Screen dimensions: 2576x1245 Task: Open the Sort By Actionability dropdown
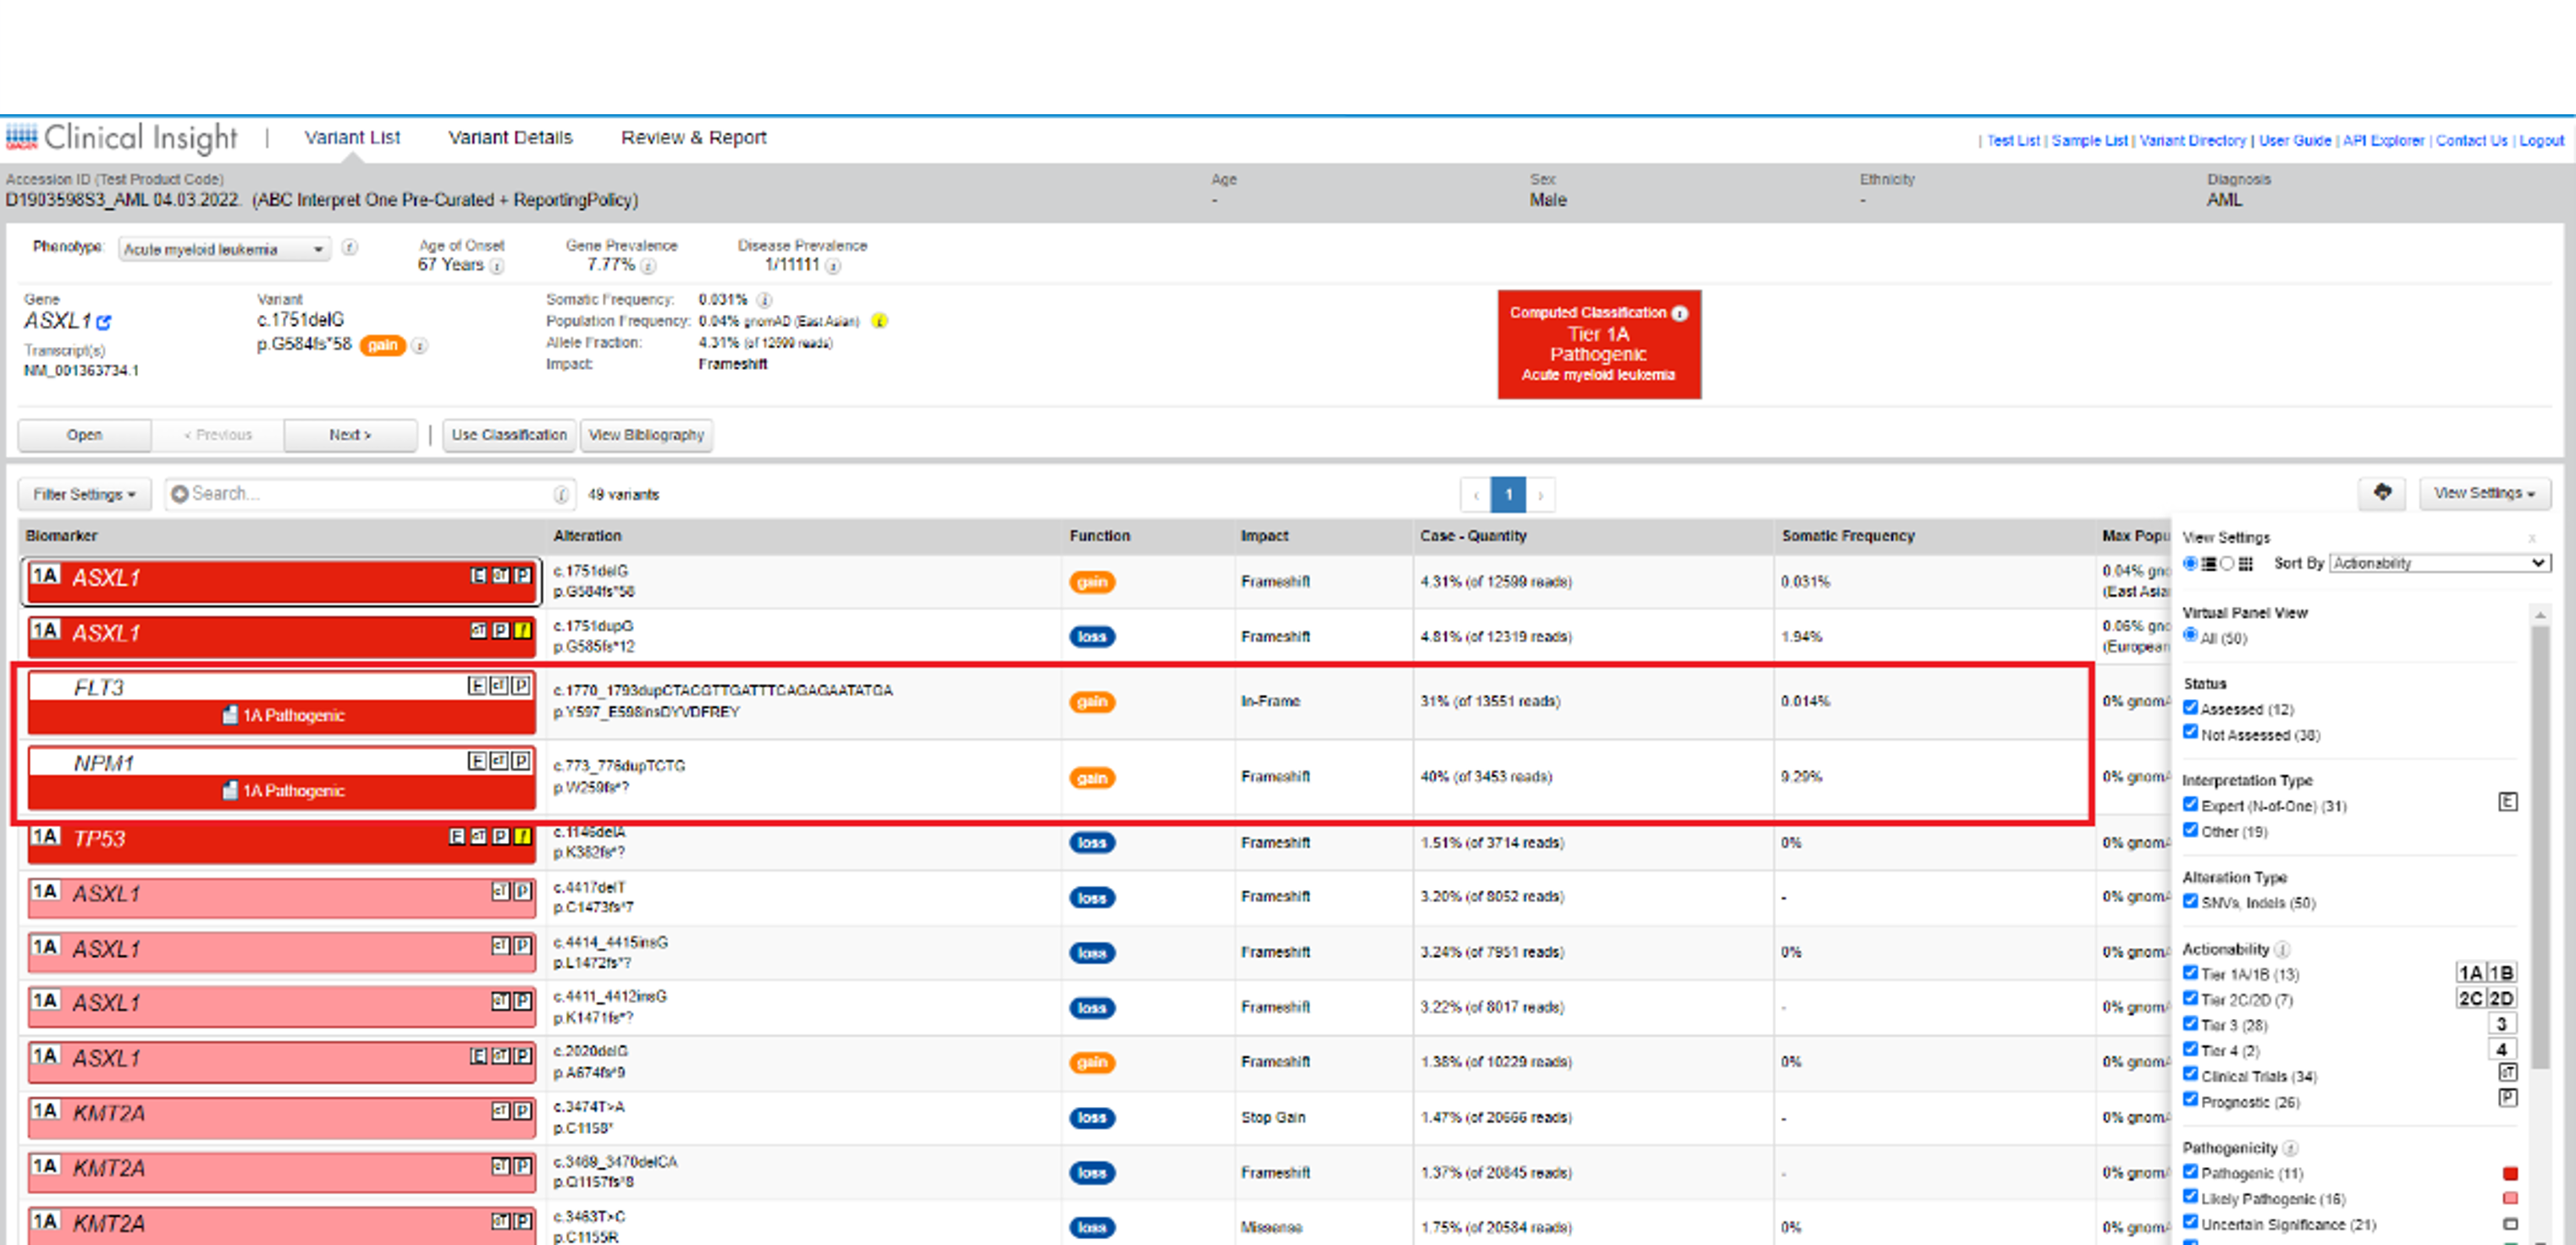[2439, 564]
